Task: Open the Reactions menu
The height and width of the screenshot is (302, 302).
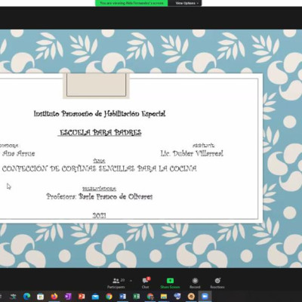Action: point(217,283)
